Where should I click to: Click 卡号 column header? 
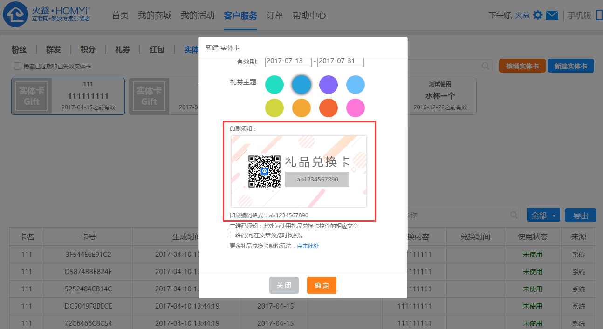coord(89,237)
